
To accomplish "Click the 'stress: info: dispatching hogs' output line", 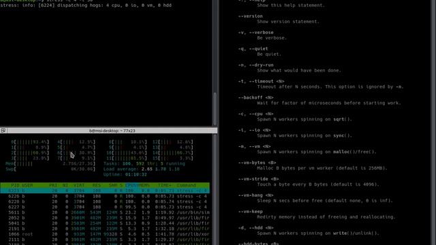I will 86,5.
